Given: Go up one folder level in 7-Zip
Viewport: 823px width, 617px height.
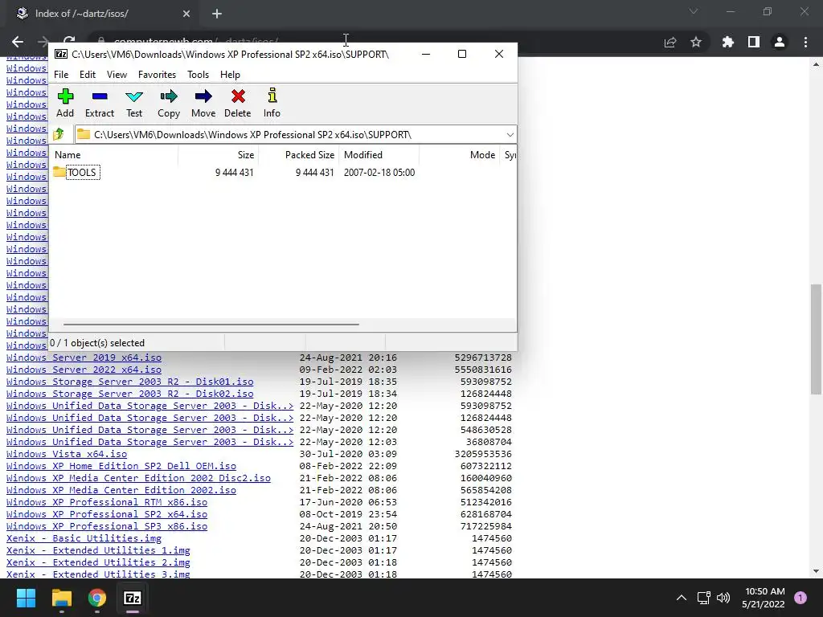Looking at the screenshot, I should (x=59, y=134).
